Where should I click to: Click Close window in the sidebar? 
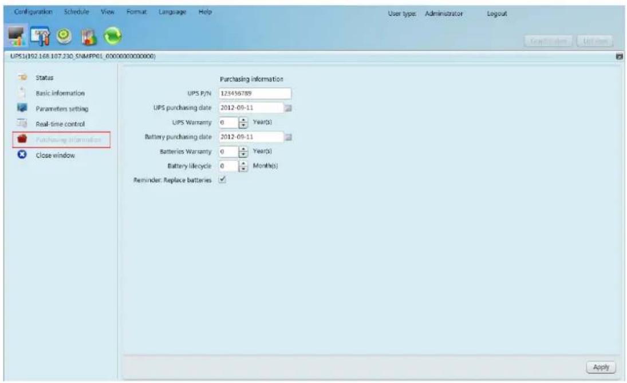[x=55, y=155]
